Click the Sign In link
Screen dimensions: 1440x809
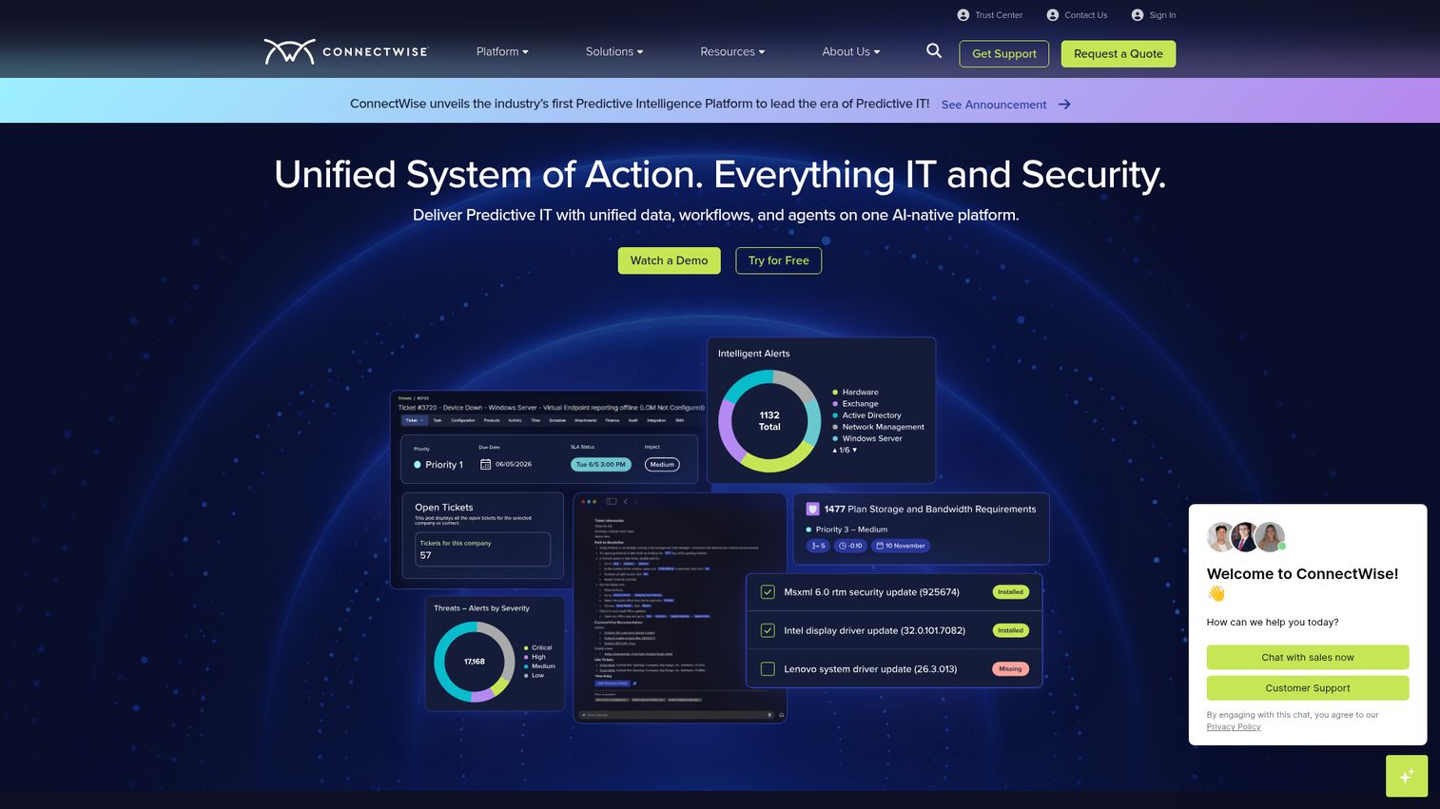[1162, 15]
